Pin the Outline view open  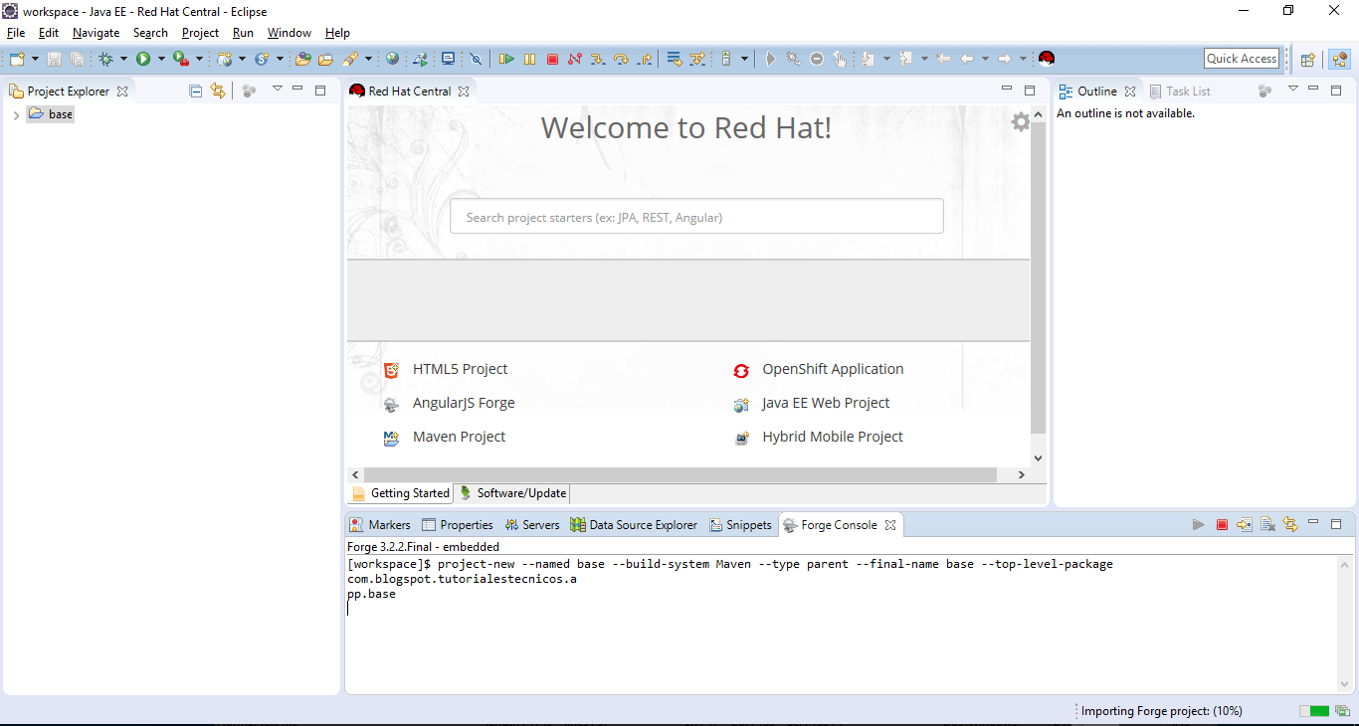coord(1263,91)
